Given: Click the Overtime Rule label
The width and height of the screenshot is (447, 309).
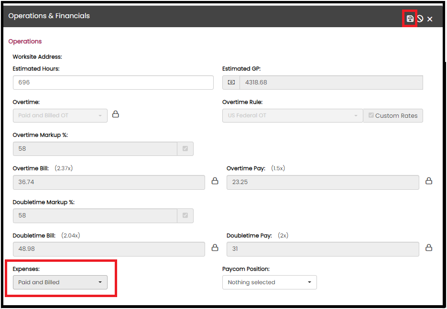Looking at the screenshot, I should [242, 102].
